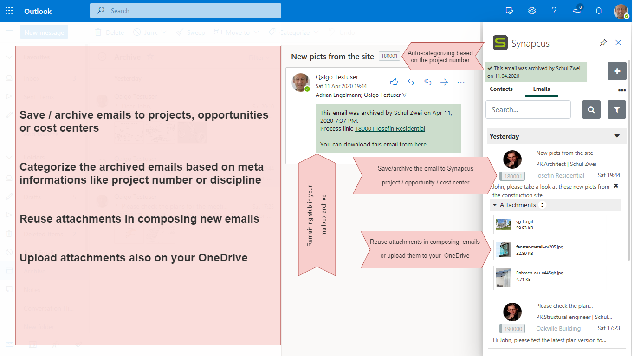Screen dimensions: 634x356
Task: Click the Synapcus plus button
Action: 617,71
